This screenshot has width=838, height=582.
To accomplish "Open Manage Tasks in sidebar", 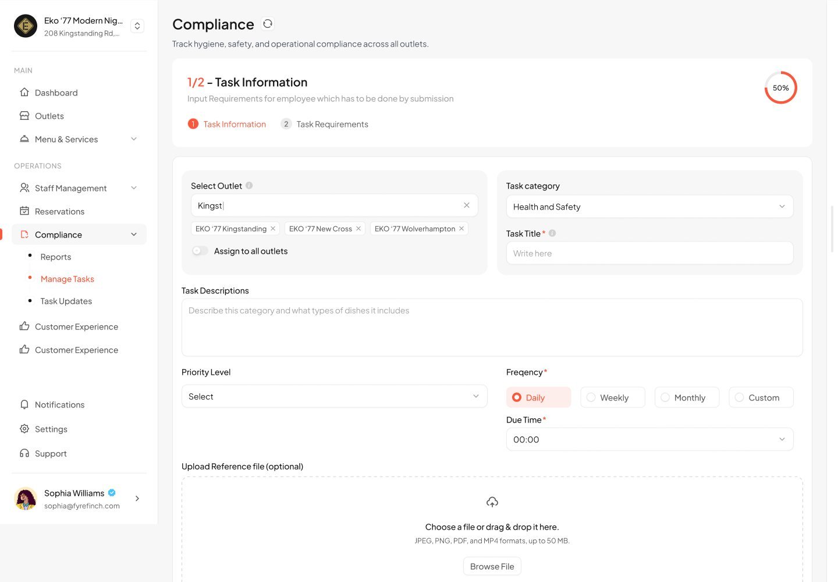I will tap(68, 279).
